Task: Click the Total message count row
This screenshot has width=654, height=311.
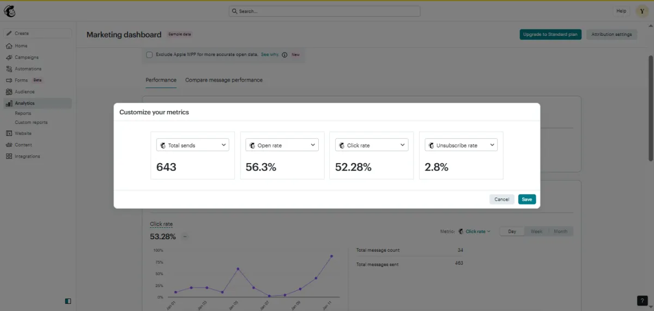Action: click(410, 250)
